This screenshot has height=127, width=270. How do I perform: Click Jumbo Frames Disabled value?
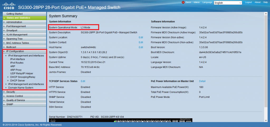point(86,72)
